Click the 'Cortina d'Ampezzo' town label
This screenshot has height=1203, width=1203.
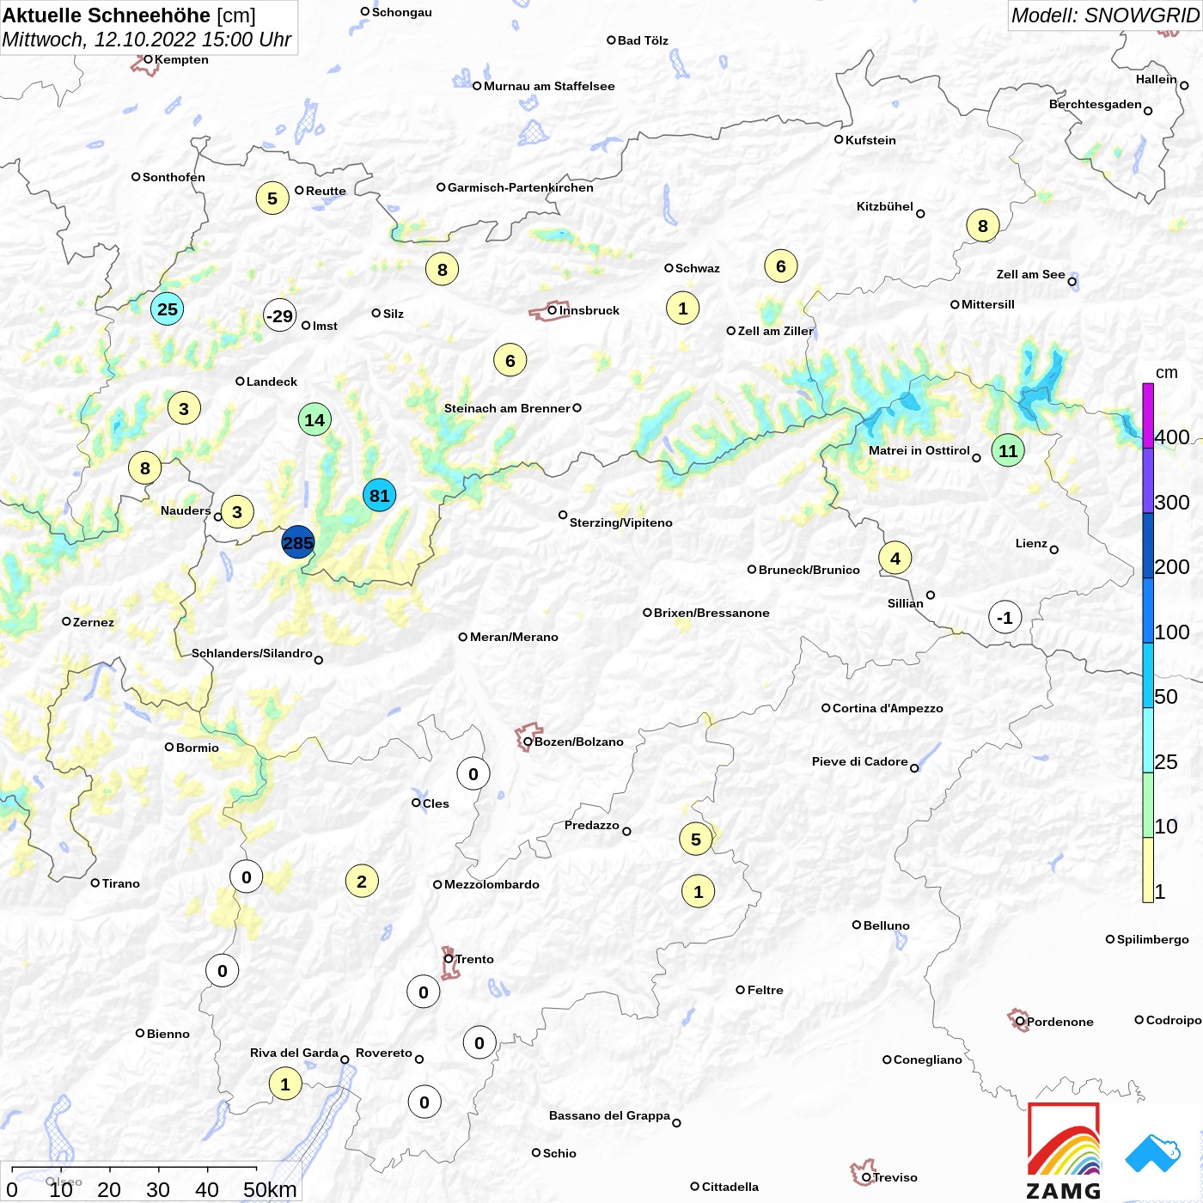pos(888,708)
